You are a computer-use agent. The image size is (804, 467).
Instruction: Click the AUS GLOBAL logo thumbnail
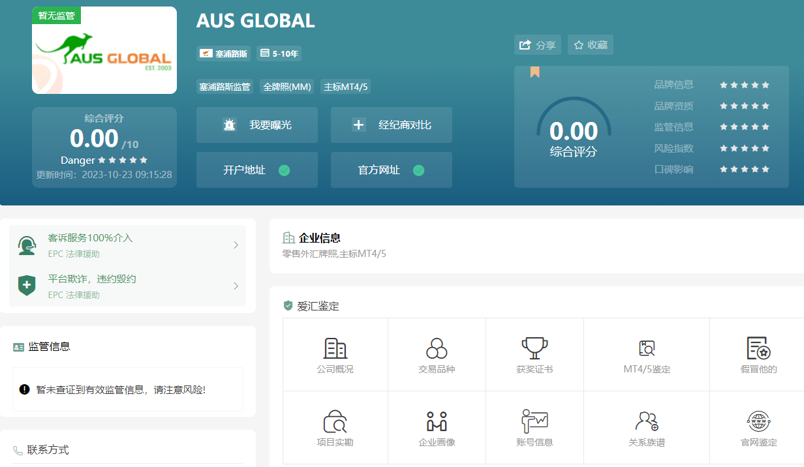[x=104, y=51]
